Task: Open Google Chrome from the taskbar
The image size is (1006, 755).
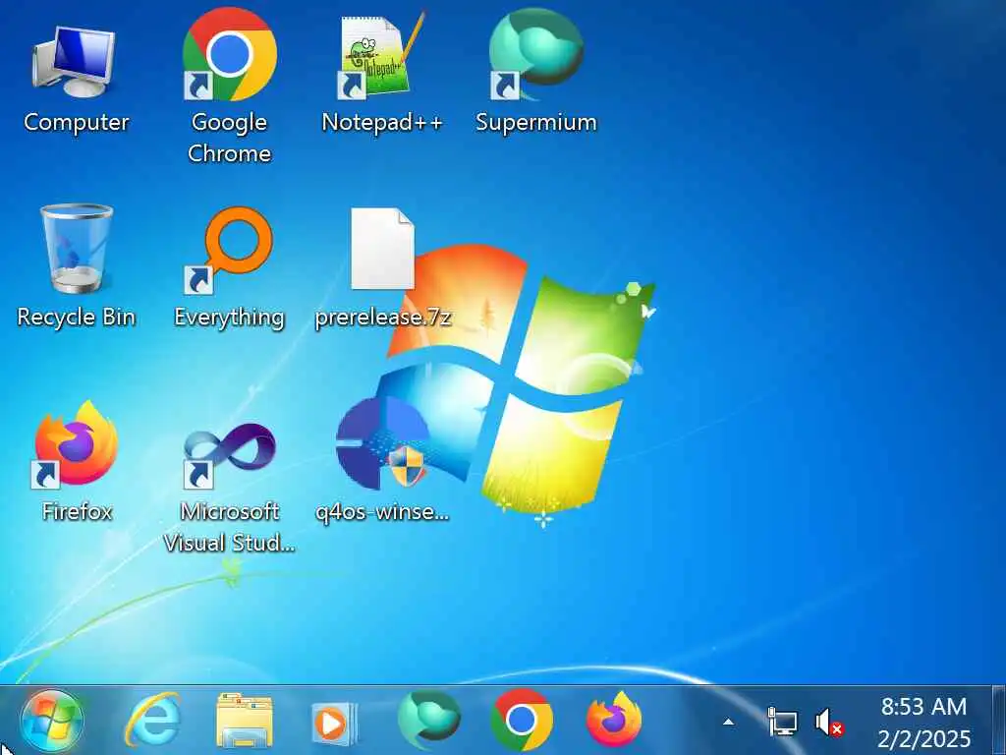Action: (522, 721)
